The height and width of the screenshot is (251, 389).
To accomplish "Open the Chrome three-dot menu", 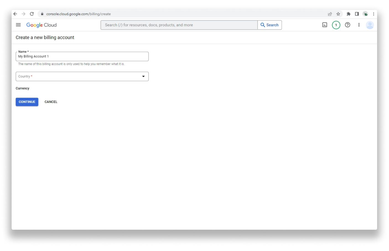I will [x=374, y=14].
